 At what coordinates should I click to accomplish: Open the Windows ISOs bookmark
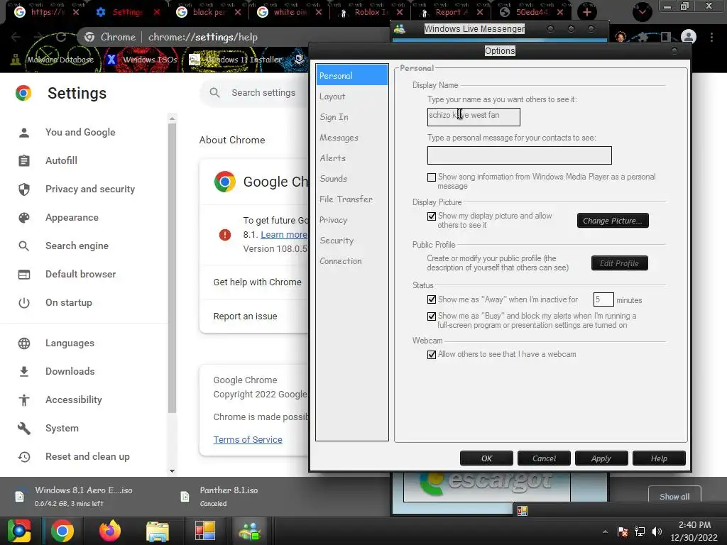(141, 60)
